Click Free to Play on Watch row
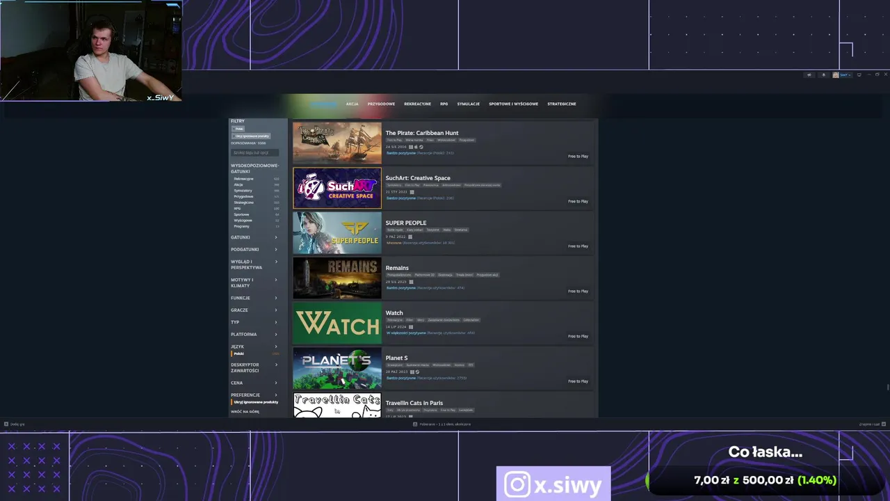Screen dimensions: 890x501 [578, 336]
